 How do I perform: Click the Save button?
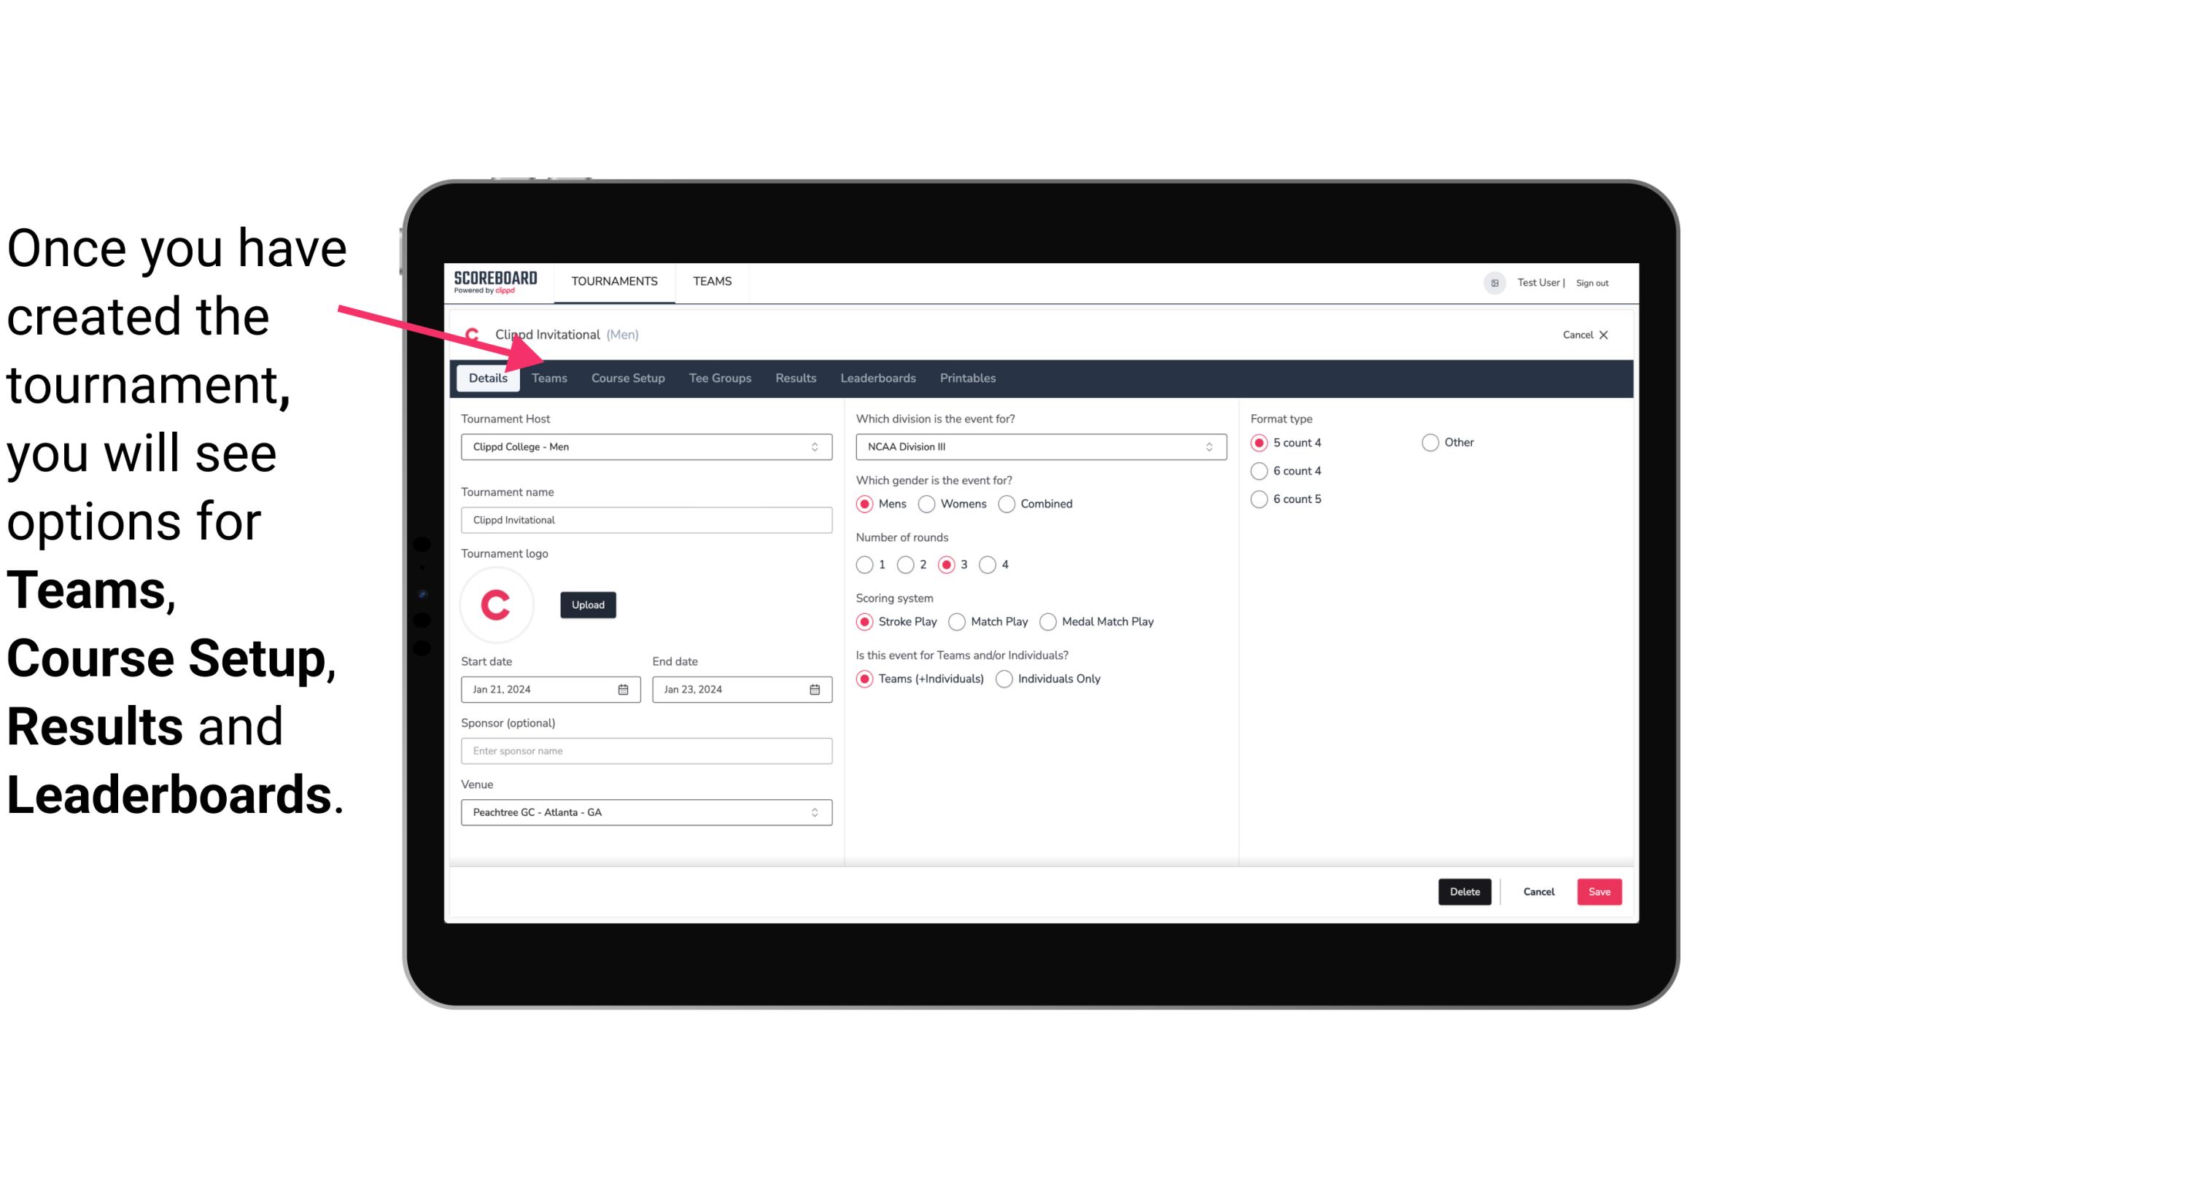1600,890
